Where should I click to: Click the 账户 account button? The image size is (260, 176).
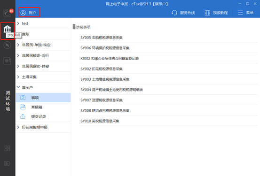click(29, 12)
